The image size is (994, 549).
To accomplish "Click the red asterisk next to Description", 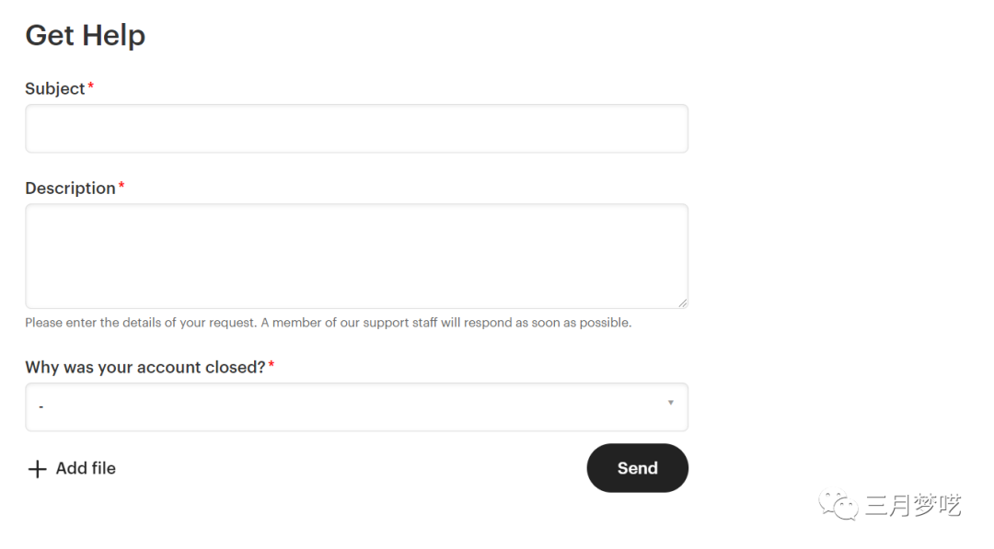I will (x=121, y=187).
